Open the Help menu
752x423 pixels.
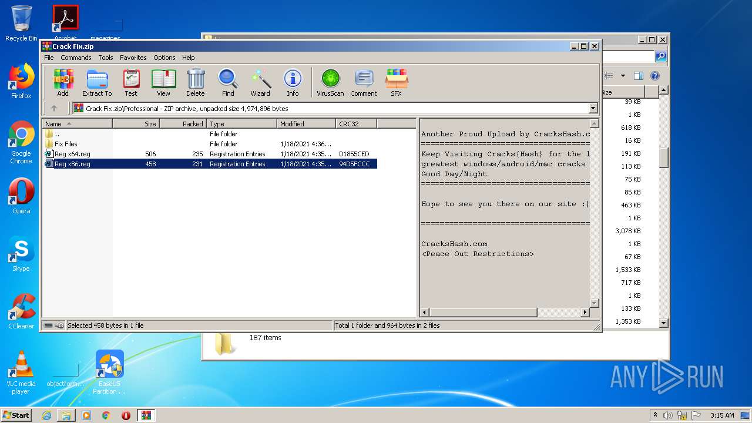point(188,58)
